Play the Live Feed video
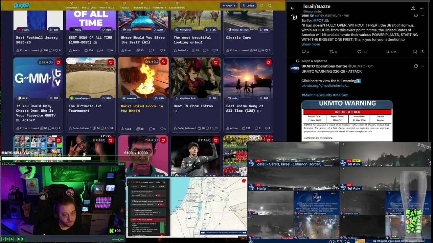 (3, 239)
